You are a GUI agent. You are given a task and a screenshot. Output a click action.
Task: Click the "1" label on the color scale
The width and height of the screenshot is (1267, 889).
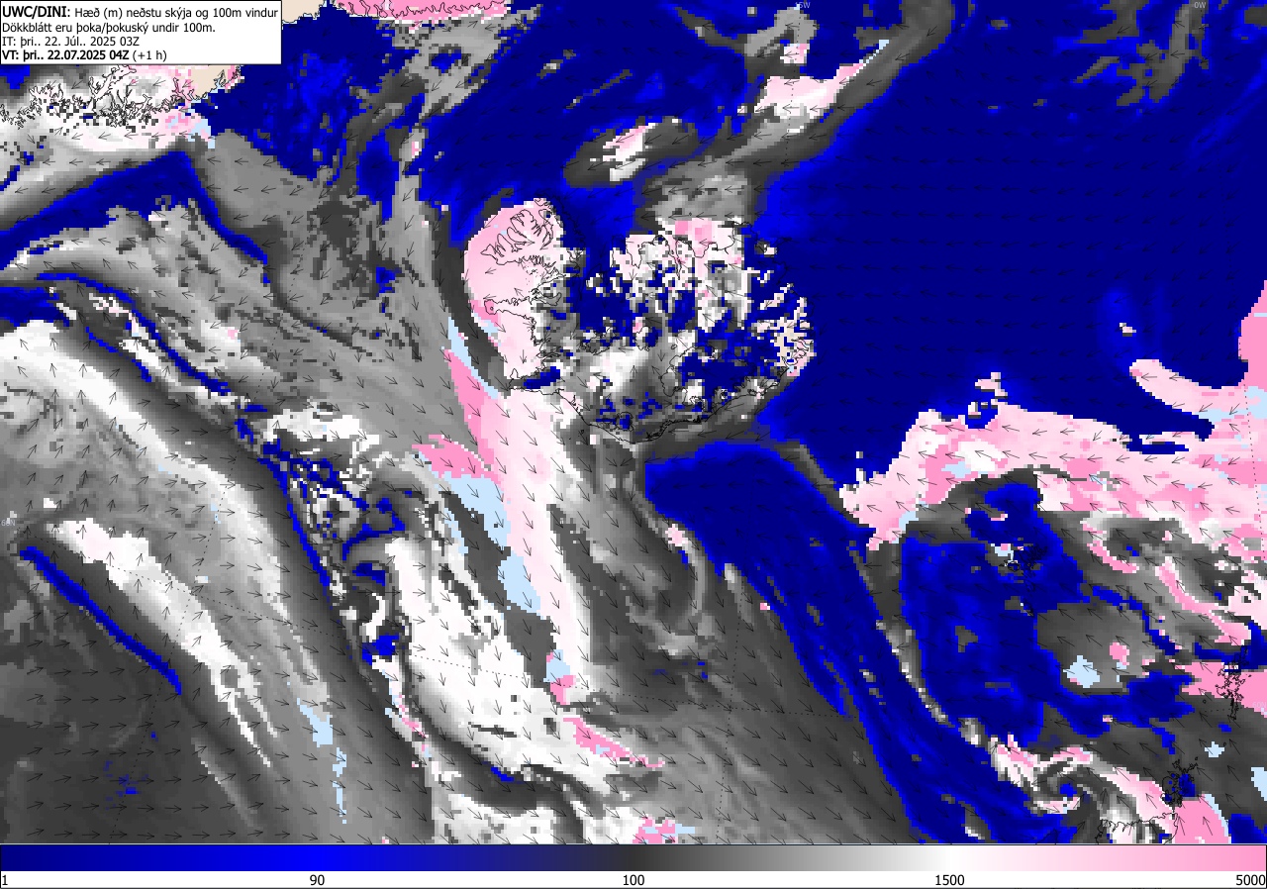pos(5,880)
